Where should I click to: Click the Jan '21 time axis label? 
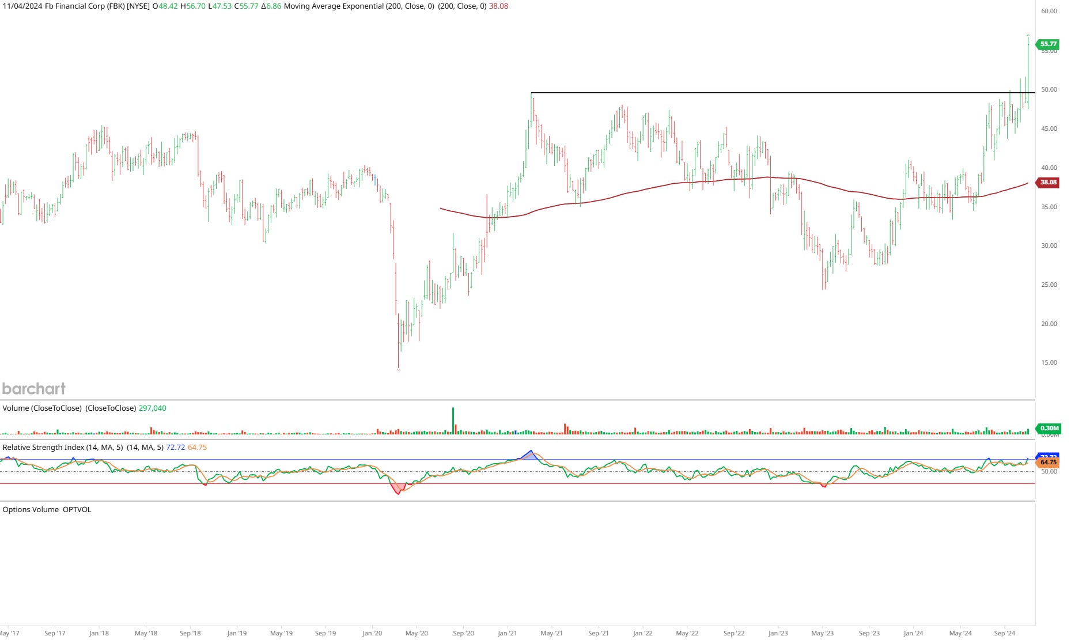pyautogui.click(x=507, y=633)
